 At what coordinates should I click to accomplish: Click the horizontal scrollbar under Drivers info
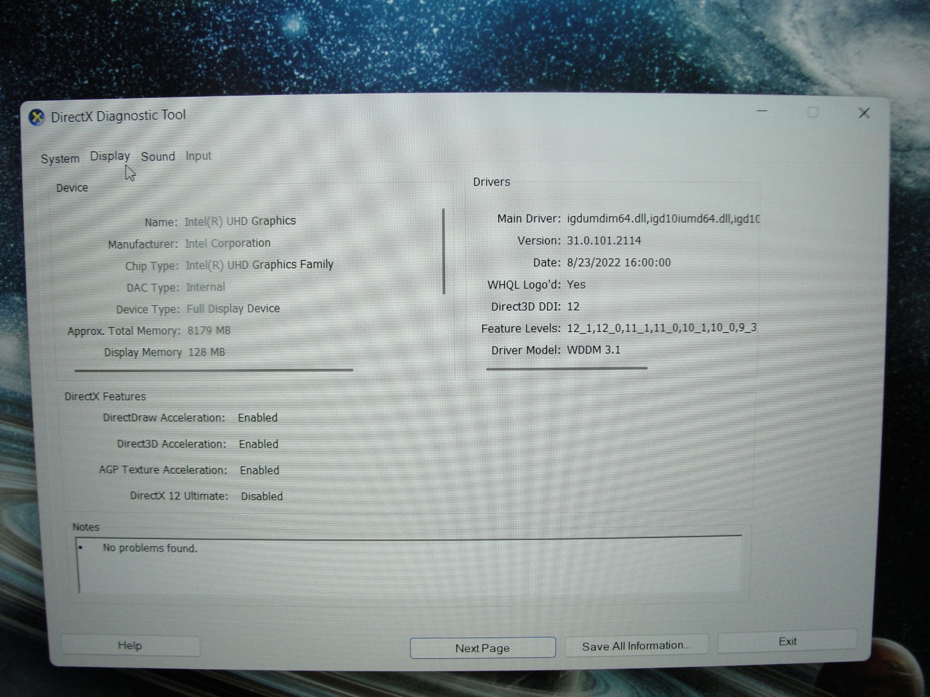(x=567, y=368)
